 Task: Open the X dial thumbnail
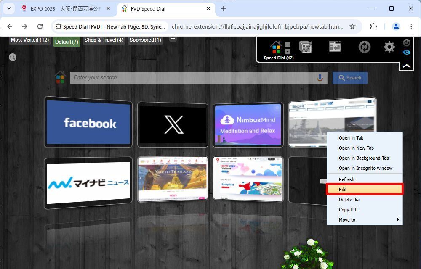coord(173,124)
